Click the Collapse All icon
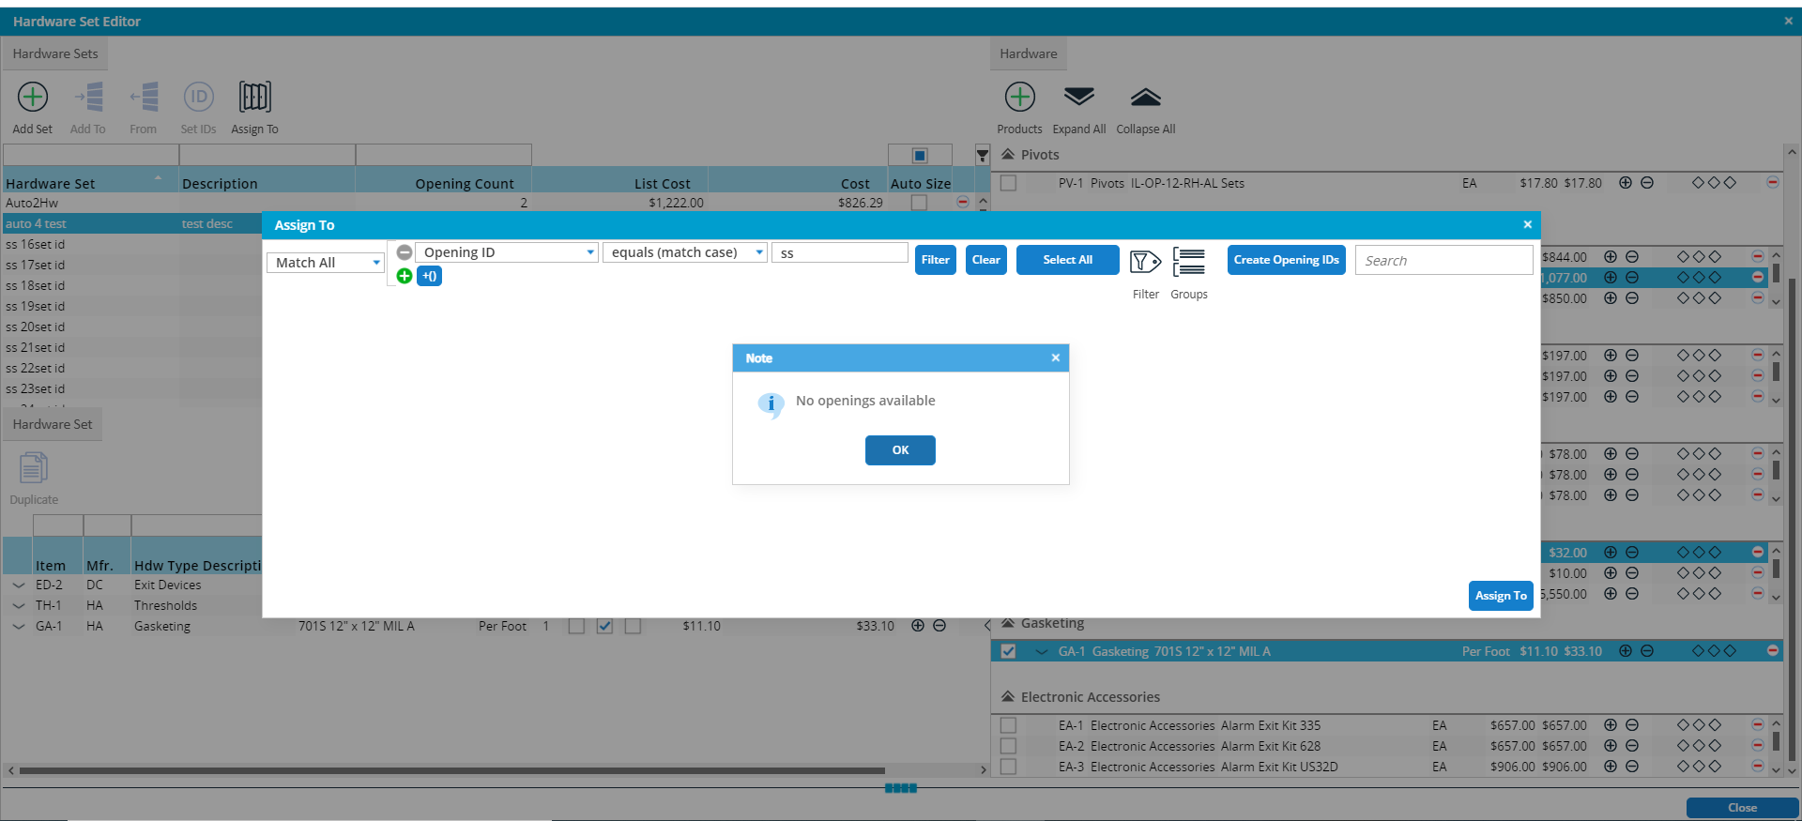The height and width of the screenshot is (821, 1802). pyautogui.click(x=1145, y=97)
